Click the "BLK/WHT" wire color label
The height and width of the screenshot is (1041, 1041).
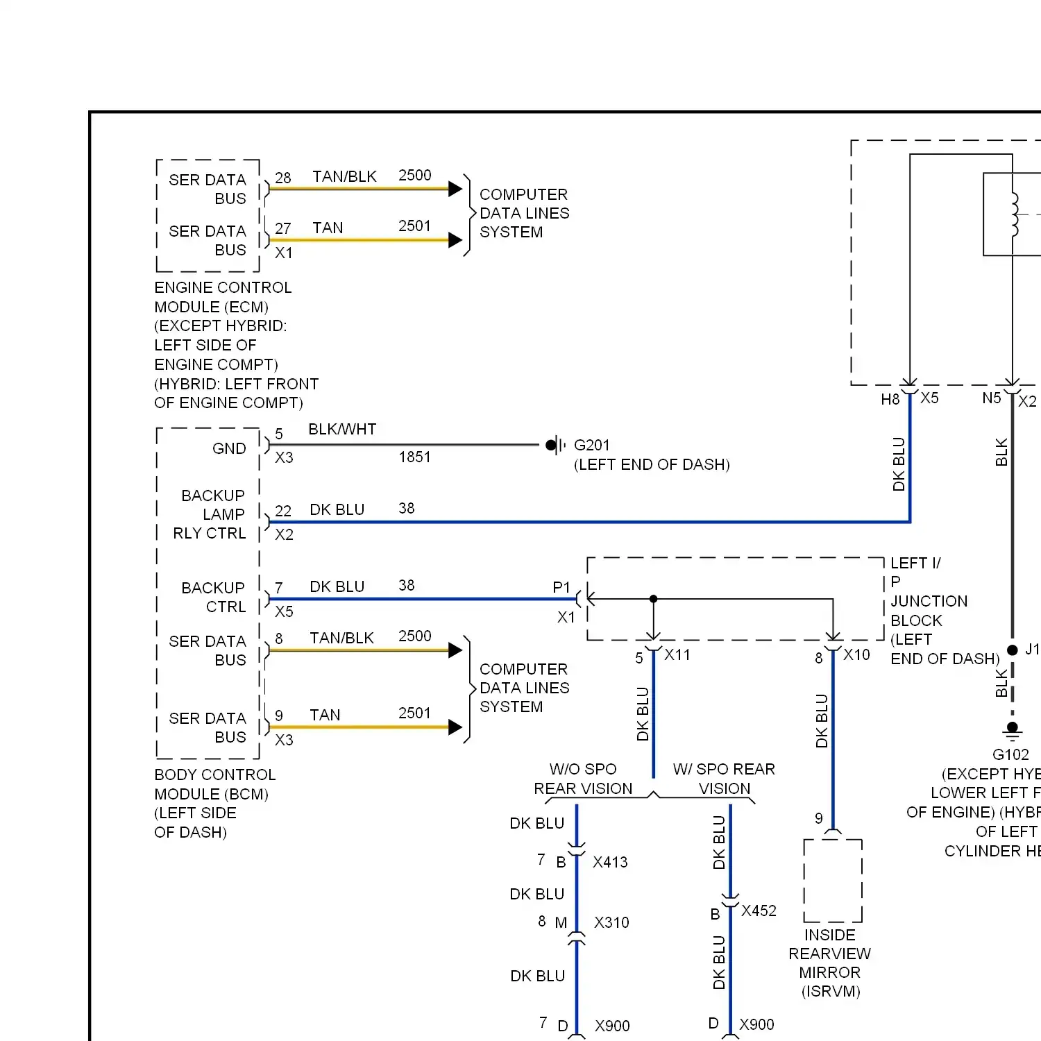pos(342,430)
